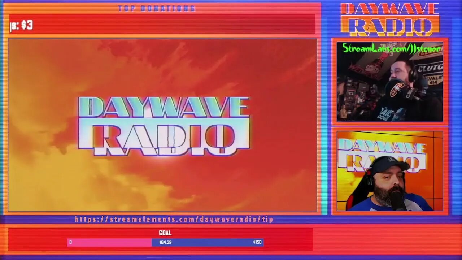Click the Daywave Radio logo in the main video

point(164,126)
